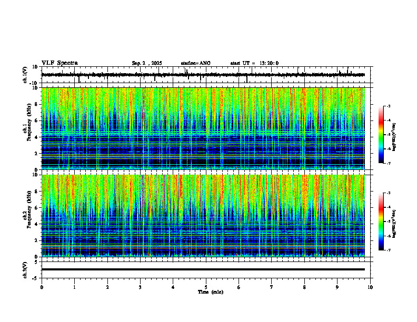This screenshot has width=417, height=322.
Task: Click the "6" kHz tick on ch.2 frequency axis
Action: pos(36,208)
